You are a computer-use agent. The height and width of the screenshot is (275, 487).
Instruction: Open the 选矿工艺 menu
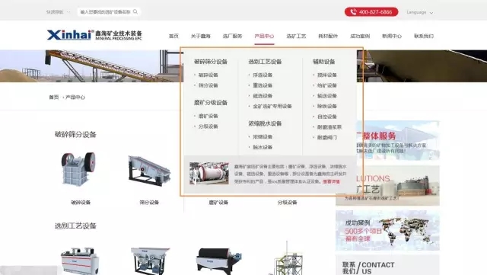[x=296, y=36]
